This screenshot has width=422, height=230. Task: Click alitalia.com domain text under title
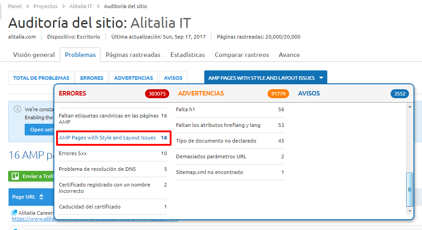coord(22,37)
